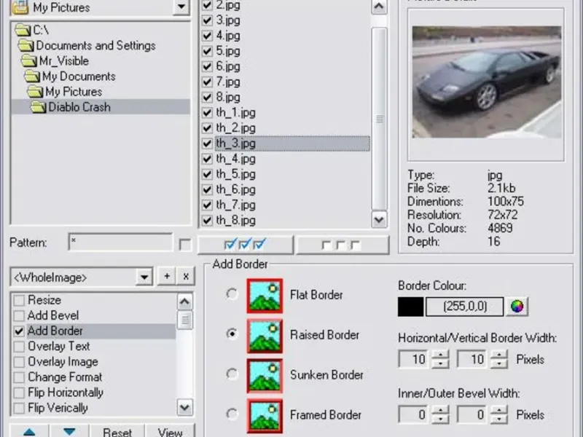Viewport: 583px width, 437px height.
Task: Select the Diablo Crash folder
Action: point(71,107)
